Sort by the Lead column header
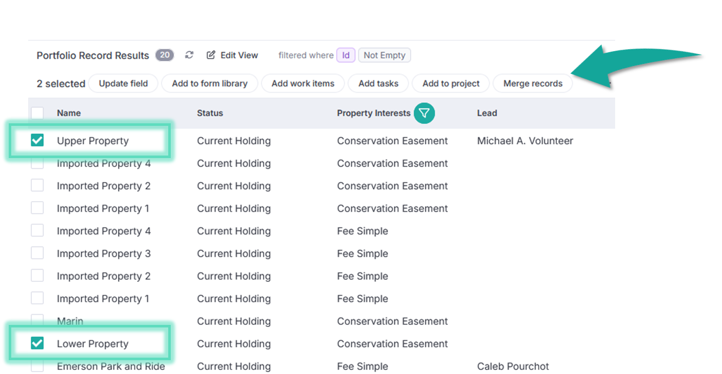Image resolution: width=722 pixels, height=374 pixels. (x=487, y=113)
